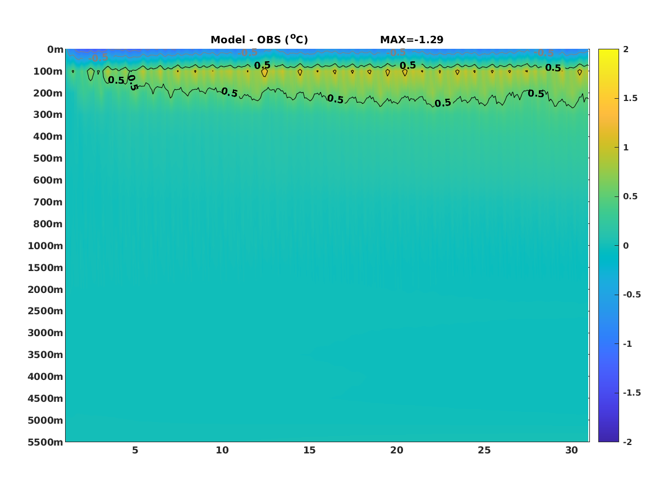Click the colorbar label '2'

click(x=626, y=49)
